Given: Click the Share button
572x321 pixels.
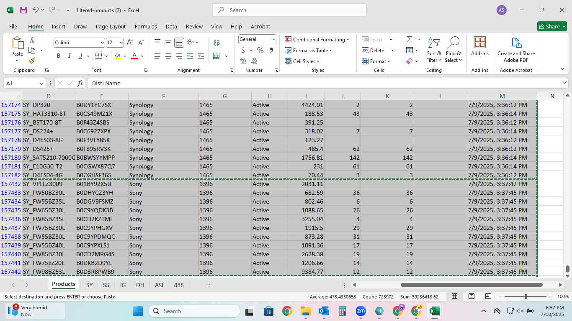Looking at the screenshot, I should click(x=552, y=26).
